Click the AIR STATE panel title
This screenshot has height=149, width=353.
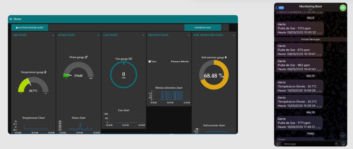click(20, 35)
